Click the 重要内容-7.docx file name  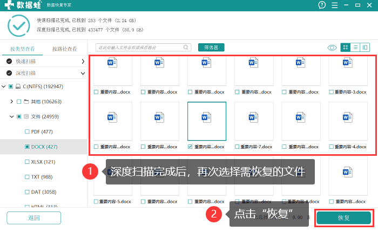256,147
